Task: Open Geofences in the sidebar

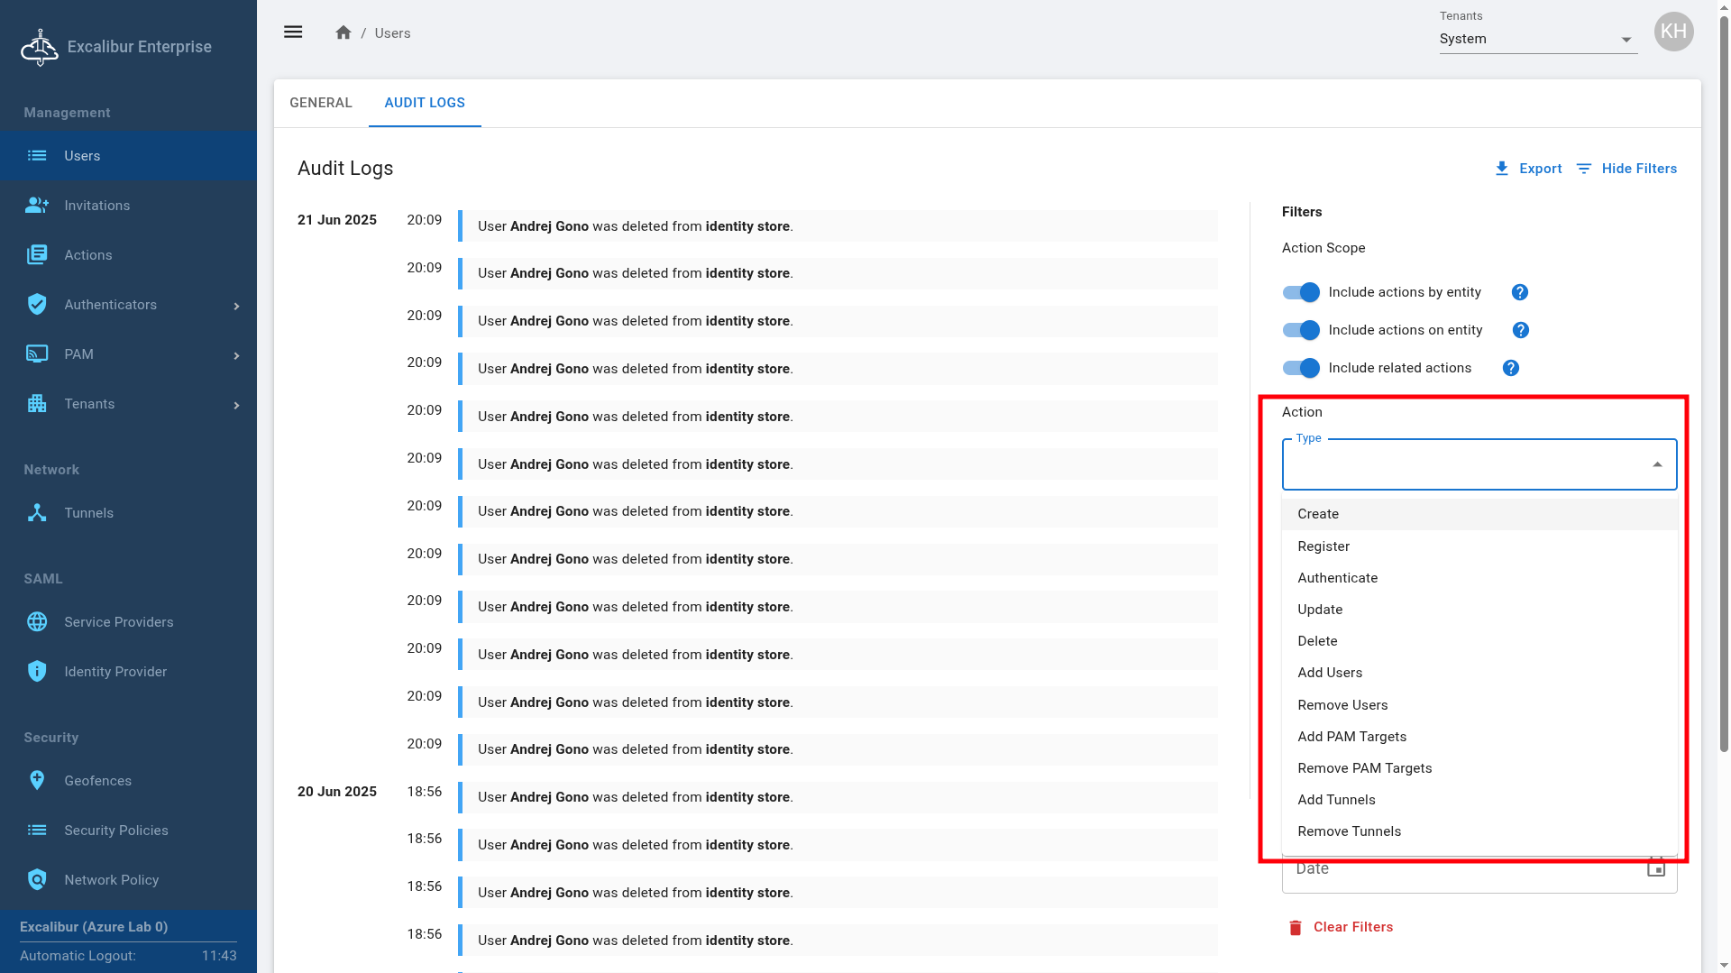Action: pyautogui.click(x=97, y=781)
